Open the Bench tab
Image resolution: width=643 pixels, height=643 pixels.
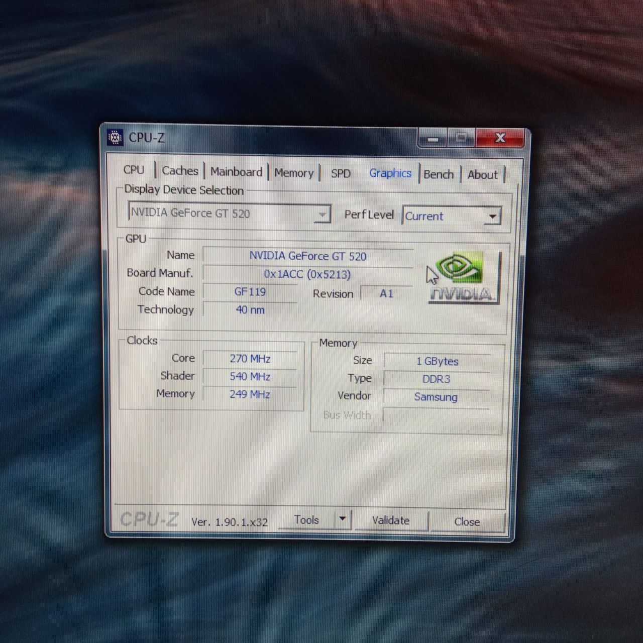439,174
